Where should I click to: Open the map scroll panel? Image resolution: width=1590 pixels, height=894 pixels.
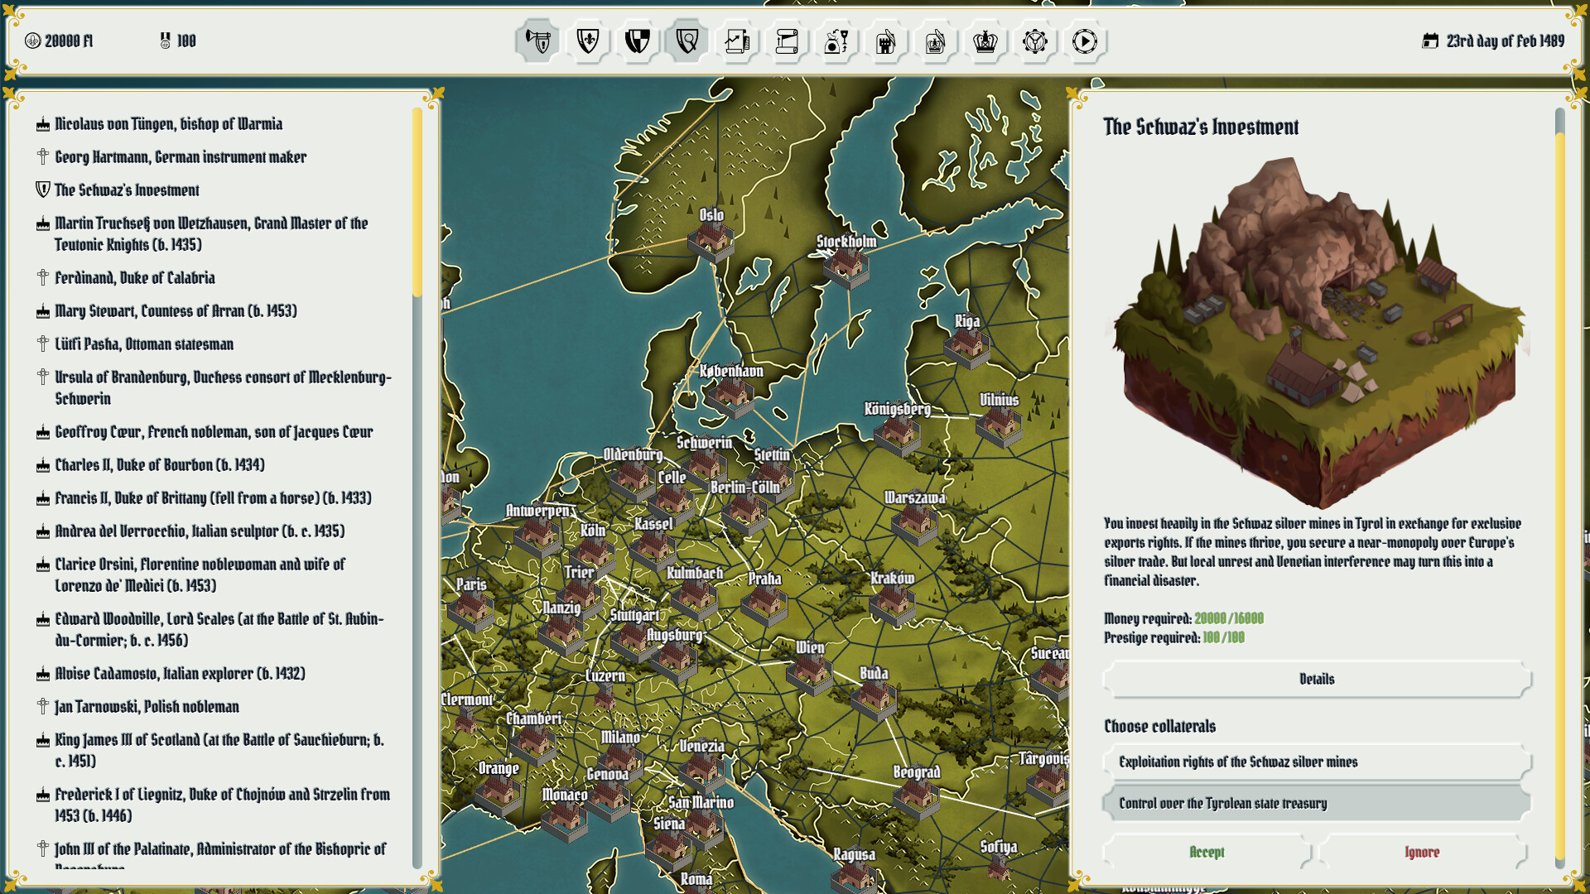click(786, 41)
